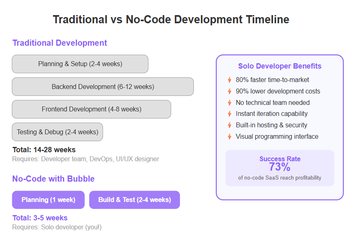Click the lightning icon beside Instant iteration capability
This screenshot has width=352, height=242.
click(229, 113)
